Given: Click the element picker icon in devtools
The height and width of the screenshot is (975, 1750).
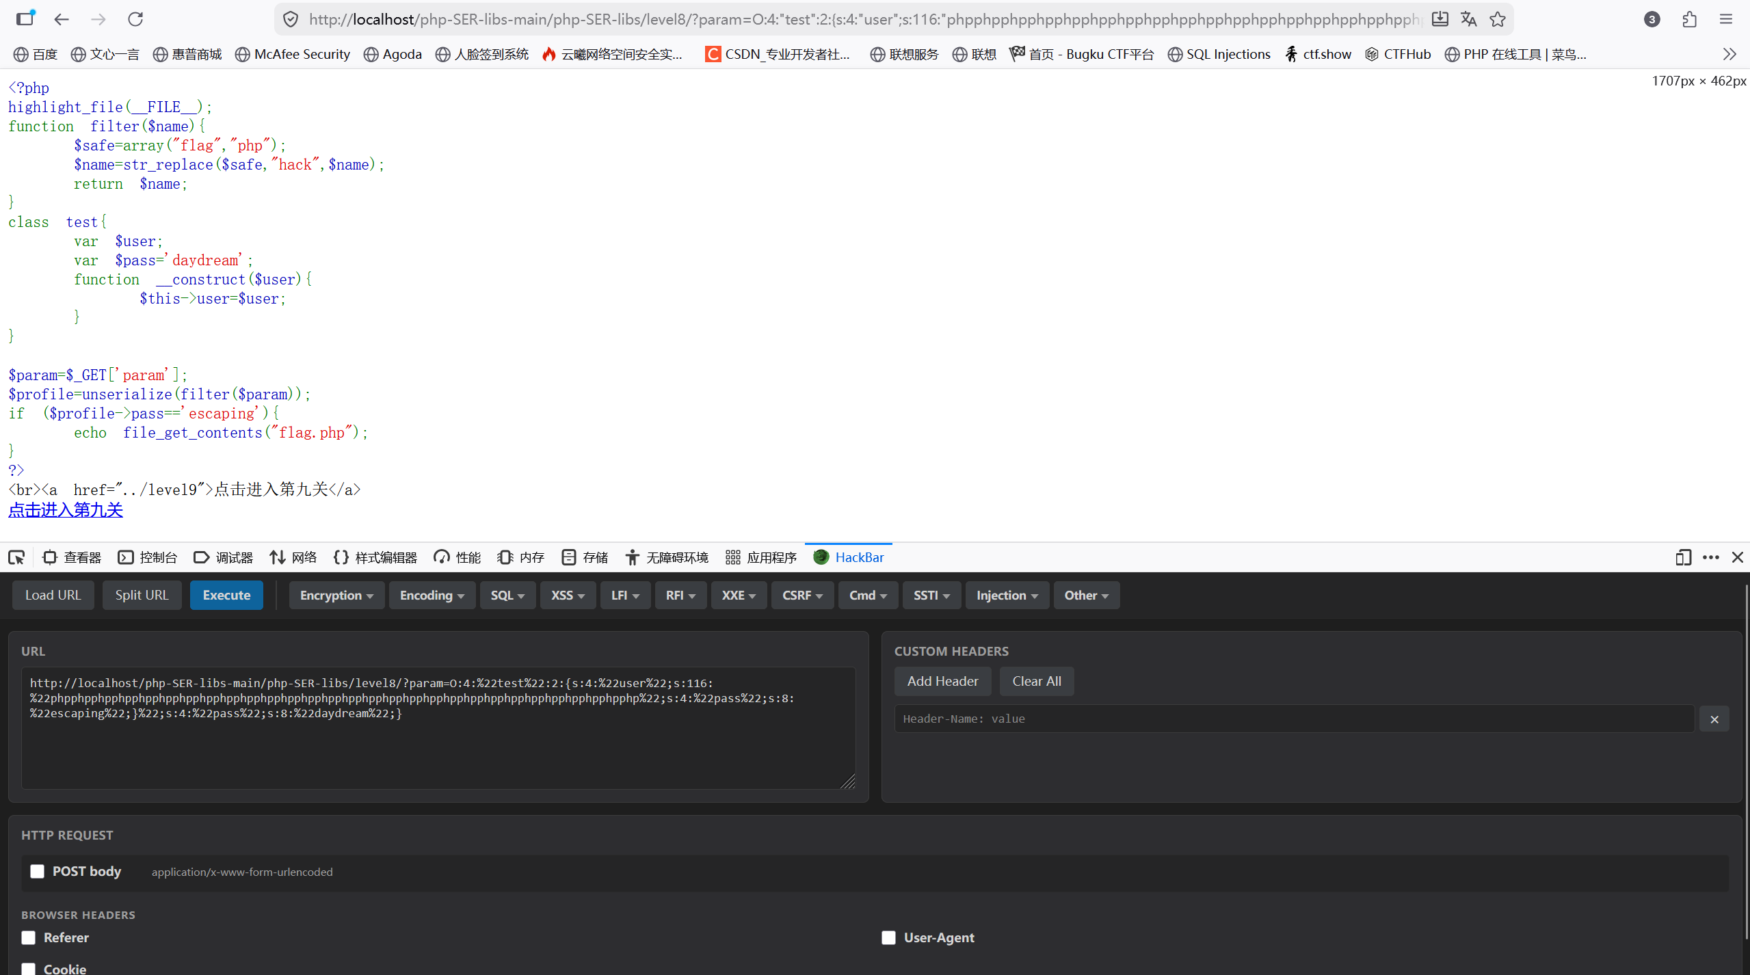Looking at the screenshot, I should point(16,557).
